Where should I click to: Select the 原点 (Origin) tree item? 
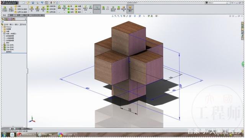click(7, 43)
